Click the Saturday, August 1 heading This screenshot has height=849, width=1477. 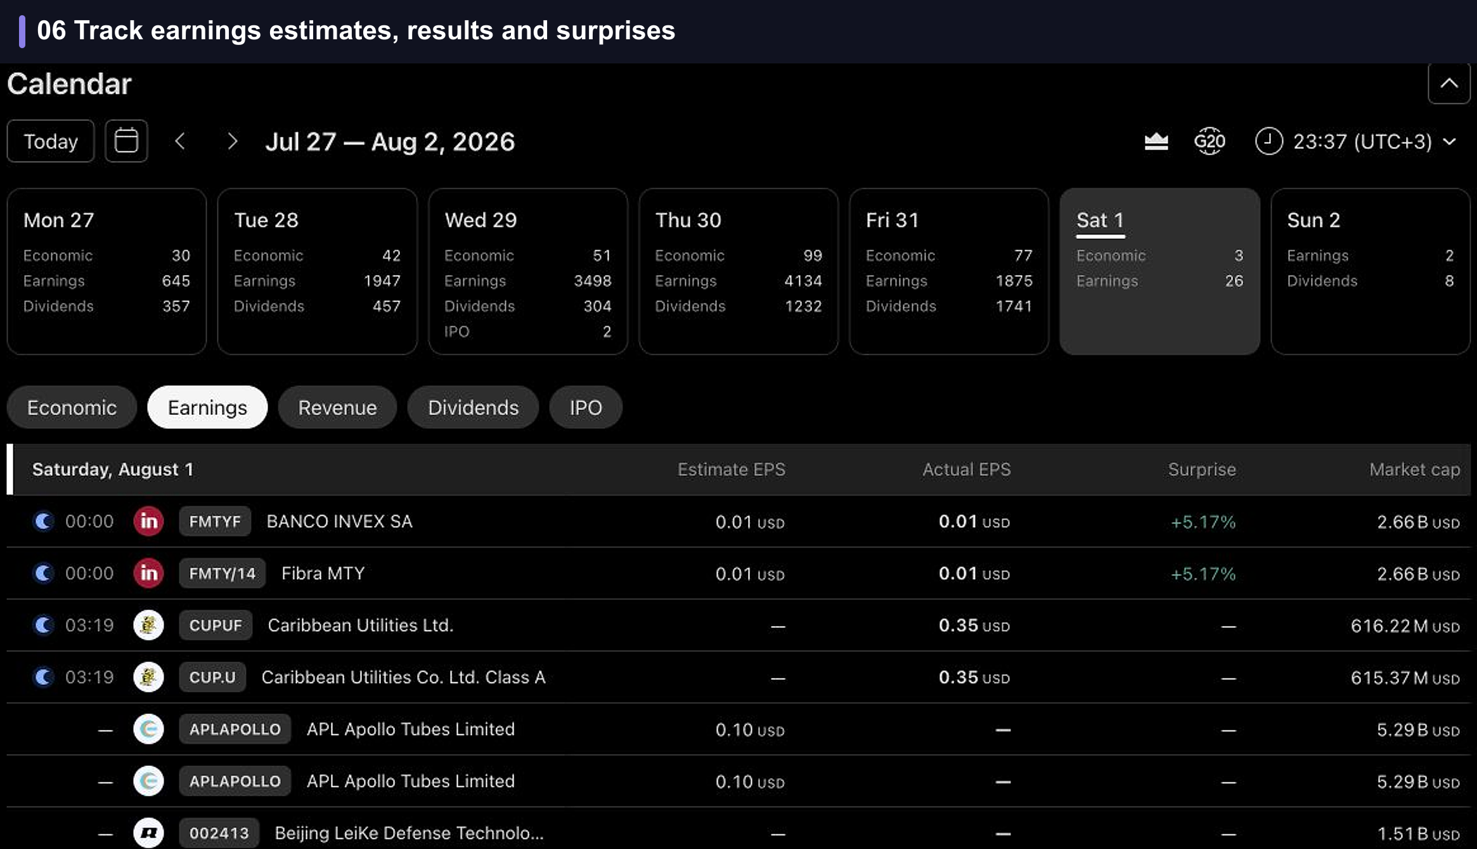tap(113, 469)
